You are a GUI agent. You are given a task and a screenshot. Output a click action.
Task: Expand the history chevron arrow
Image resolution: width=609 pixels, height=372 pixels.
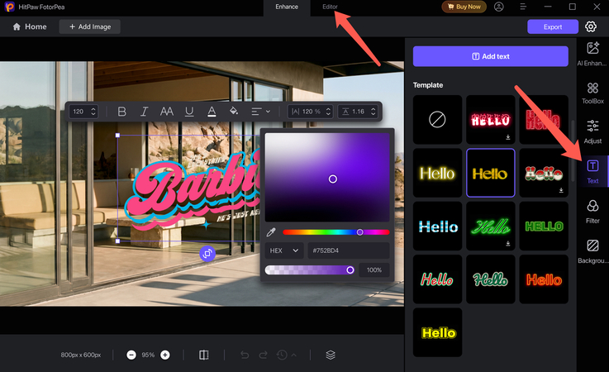(294, 355)
